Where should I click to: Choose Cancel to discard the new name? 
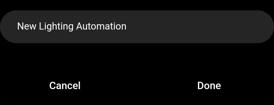pyautogui.click(x=65, y=86)
